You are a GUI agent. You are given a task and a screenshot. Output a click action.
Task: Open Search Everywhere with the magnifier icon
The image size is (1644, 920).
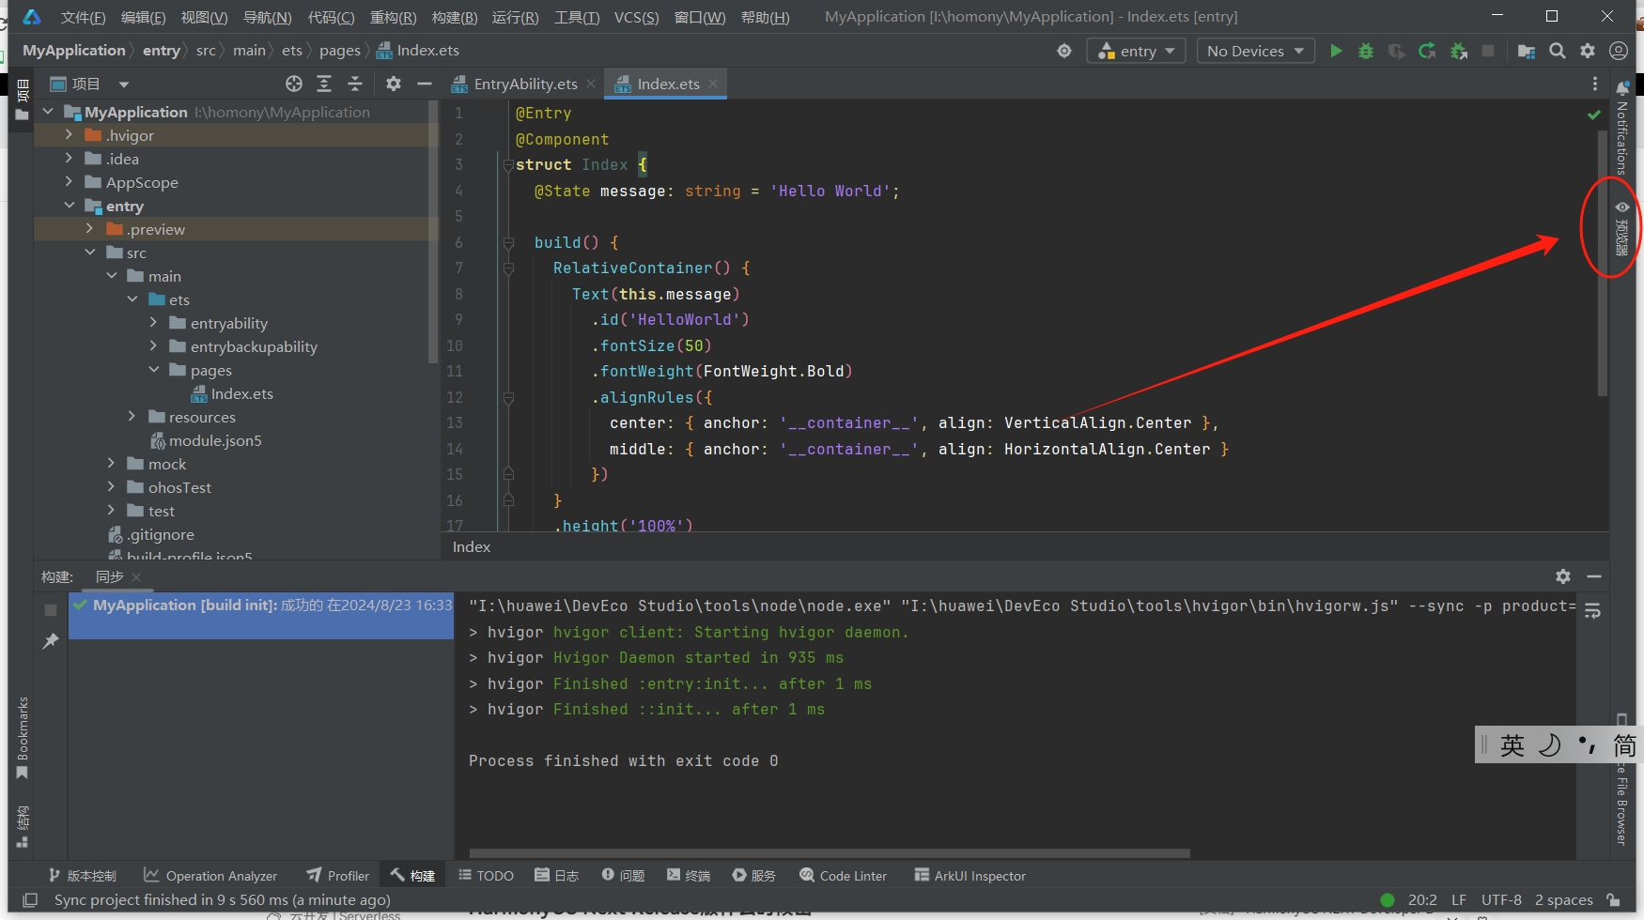pos(1558,51)
